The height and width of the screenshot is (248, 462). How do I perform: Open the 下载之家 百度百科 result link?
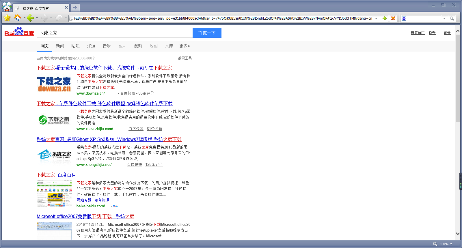(x=56, y=175)
